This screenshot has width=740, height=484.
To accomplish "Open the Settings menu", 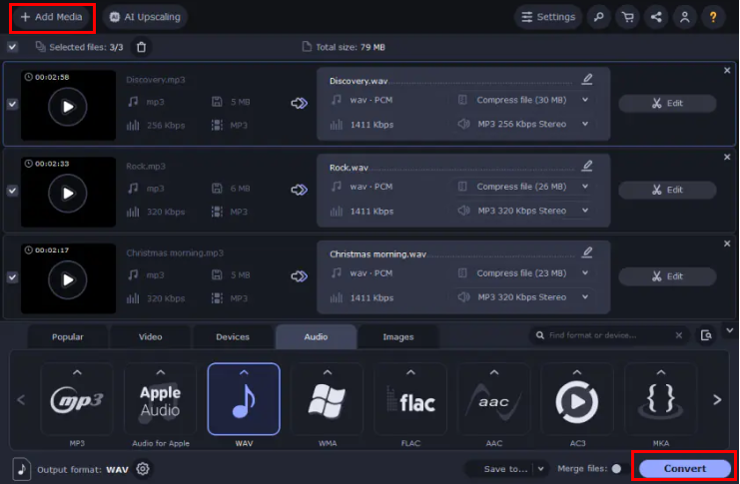I will point(548,17).
